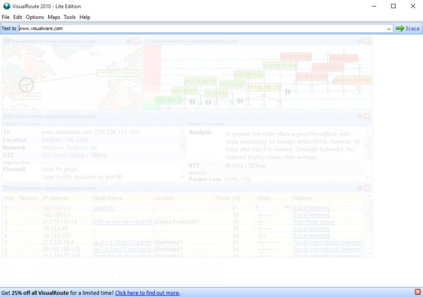Click the table icon in hop table title
This screenshot has height=297, width=423.
pos(7,188)
